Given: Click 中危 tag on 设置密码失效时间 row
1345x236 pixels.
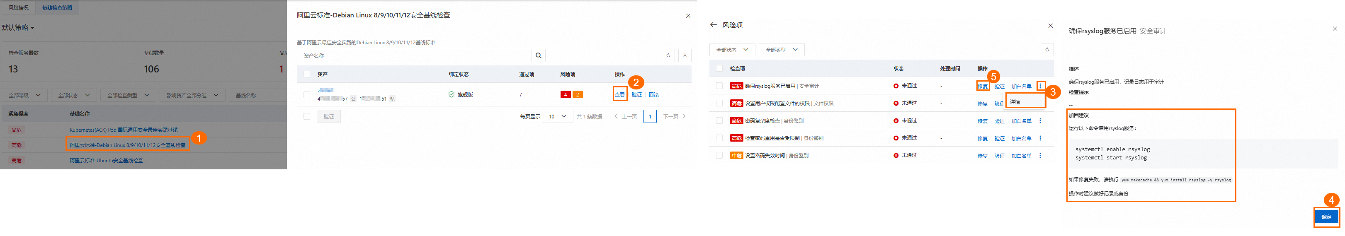Looking at the screenshot, I should [736, 155].
